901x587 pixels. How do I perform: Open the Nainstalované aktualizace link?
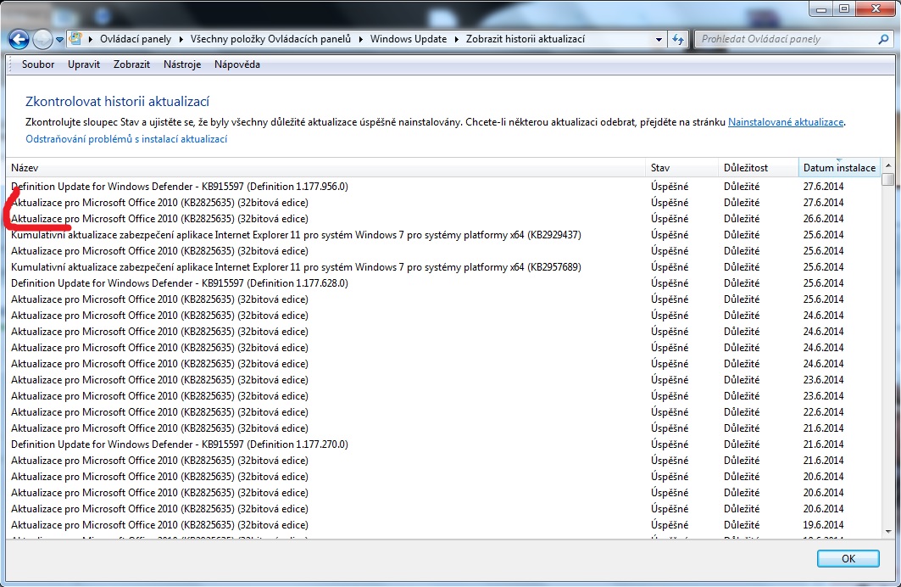pos(785,122)
